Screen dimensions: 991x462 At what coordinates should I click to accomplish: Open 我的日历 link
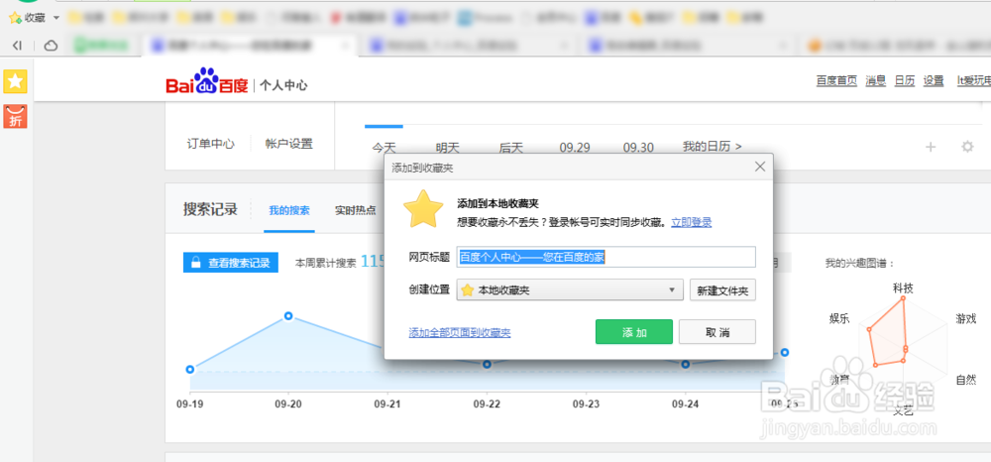pos(713,147)
